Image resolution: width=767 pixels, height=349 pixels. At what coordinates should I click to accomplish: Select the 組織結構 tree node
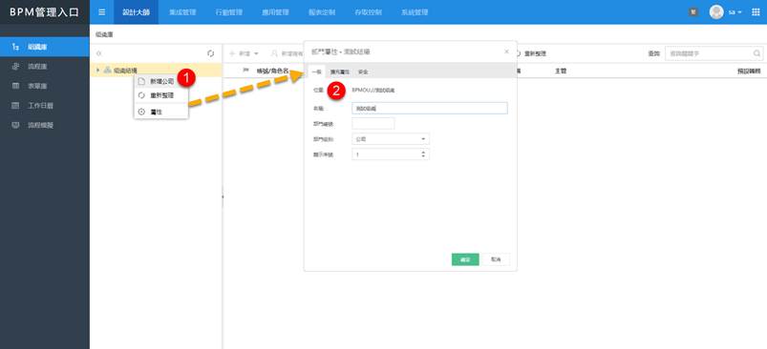tap(125, 71)
